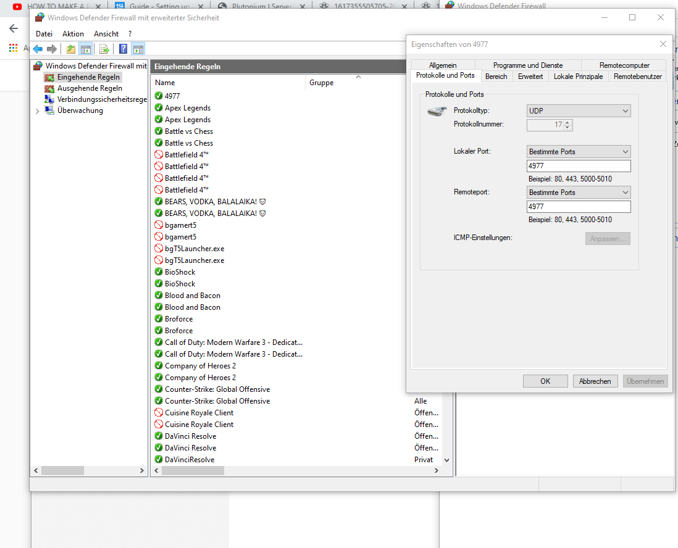
Task: Click the Anpassen... ICMP button
Action: pos(608,239)
